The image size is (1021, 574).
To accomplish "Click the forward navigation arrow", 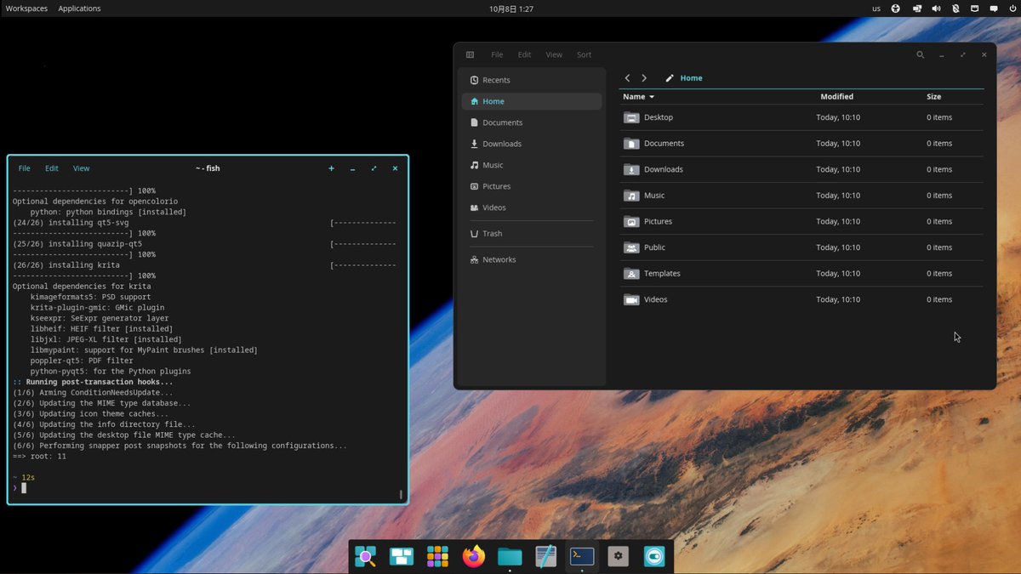I will coord(644,77).
